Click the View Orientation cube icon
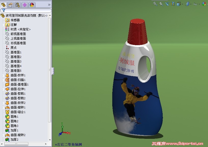Viewport: 208px width, 147px height. 179,4
